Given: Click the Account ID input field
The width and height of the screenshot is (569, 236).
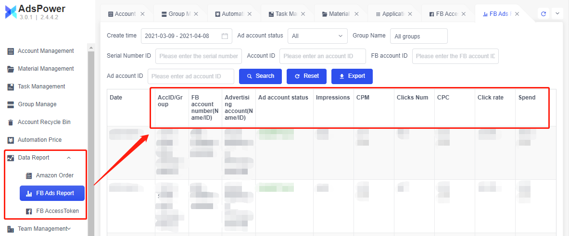Looking at the screenshot, I should [x=323, y=56].
